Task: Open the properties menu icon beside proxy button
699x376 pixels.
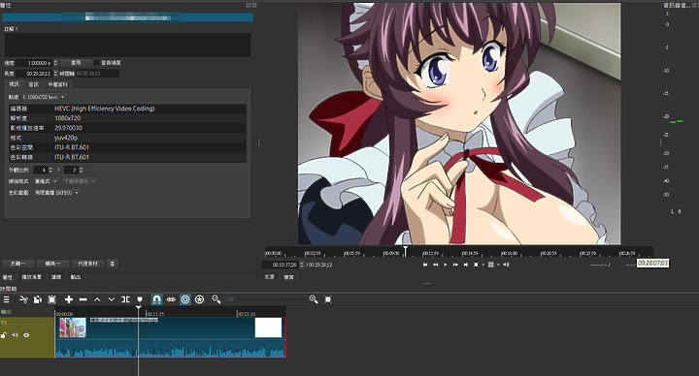Action: tap(113, 264)
